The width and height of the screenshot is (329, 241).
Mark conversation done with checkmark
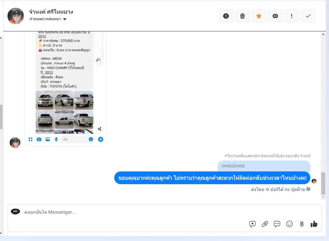click(x=308, y=16)
